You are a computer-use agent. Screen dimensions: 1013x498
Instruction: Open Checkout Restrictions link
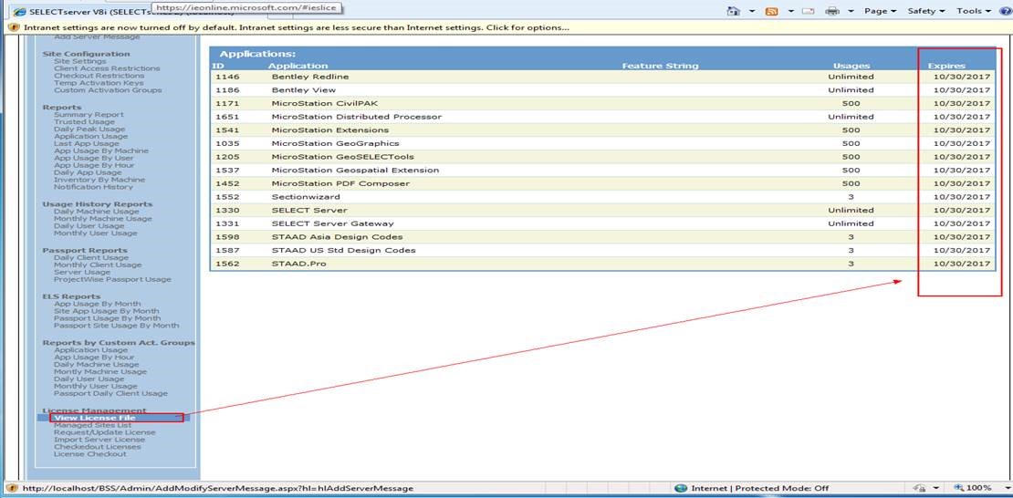99,76
